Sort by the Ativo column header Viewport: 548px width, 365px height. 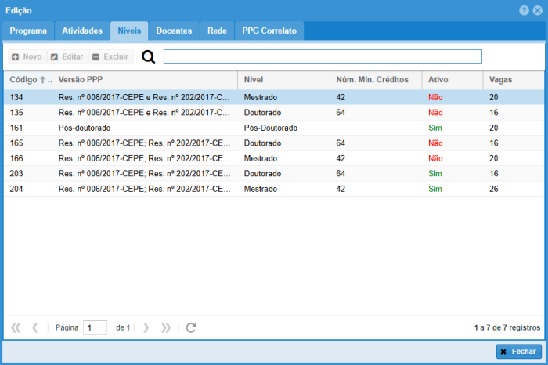[438, 80]
